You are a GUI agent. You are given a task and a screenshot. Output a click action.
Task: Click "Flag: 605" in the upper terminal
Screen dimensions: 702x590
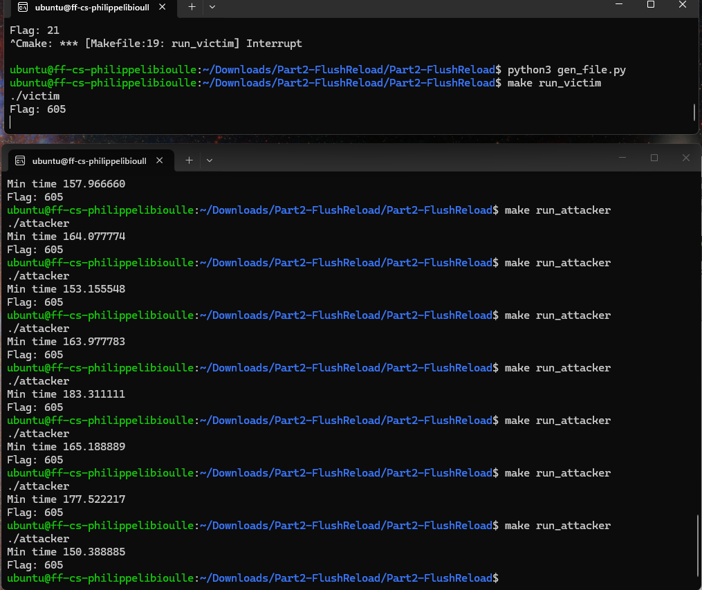(37, 109)
